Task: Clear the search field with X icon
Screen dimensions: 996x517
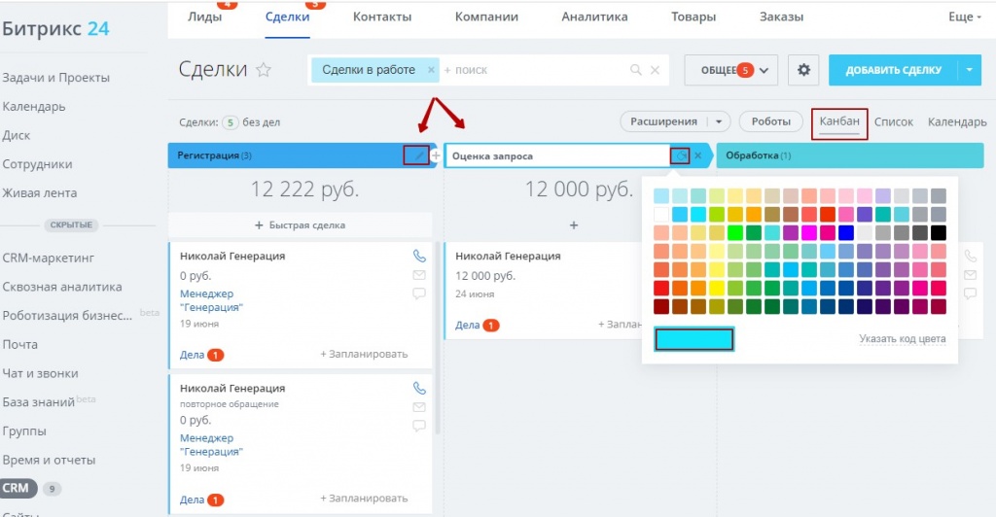Action: (655, 70)
